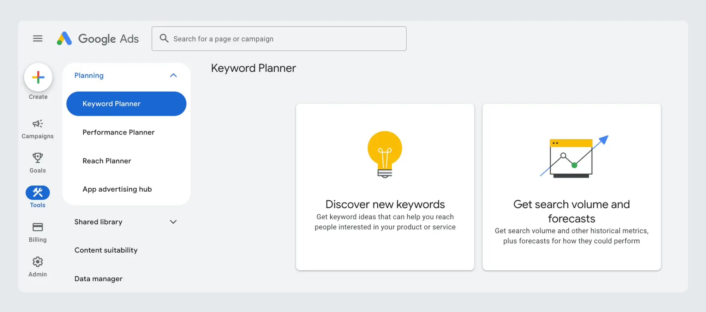
Task: Select Keyword Planner menu item
Action: 126,104
